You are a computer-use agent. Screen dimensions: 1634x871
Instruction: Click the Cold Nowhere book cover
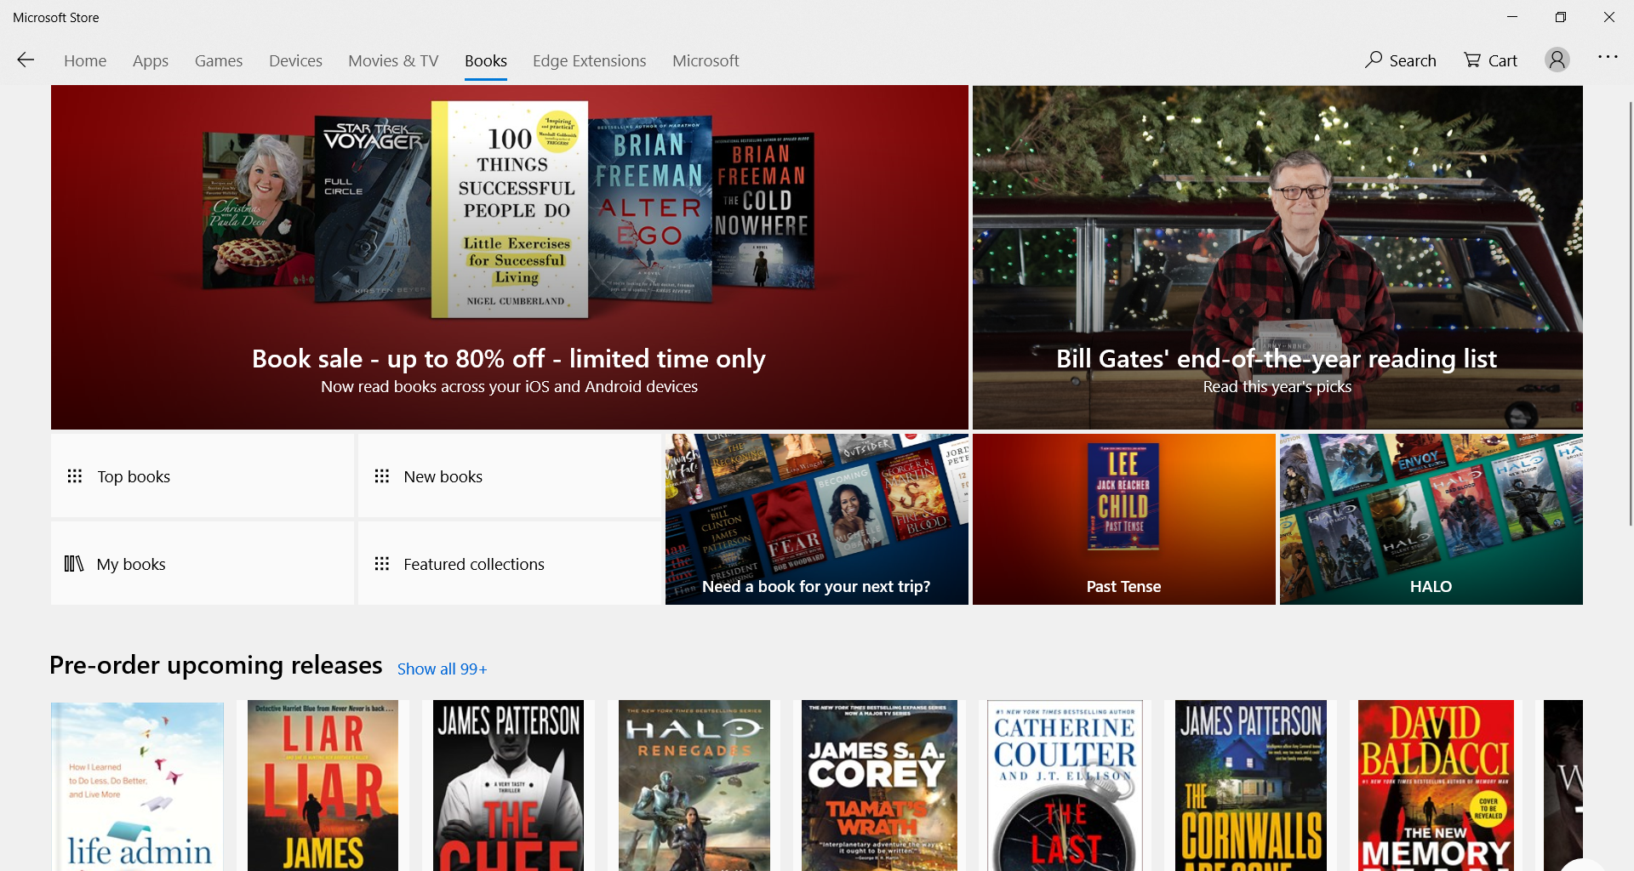(x=763, y=211)
